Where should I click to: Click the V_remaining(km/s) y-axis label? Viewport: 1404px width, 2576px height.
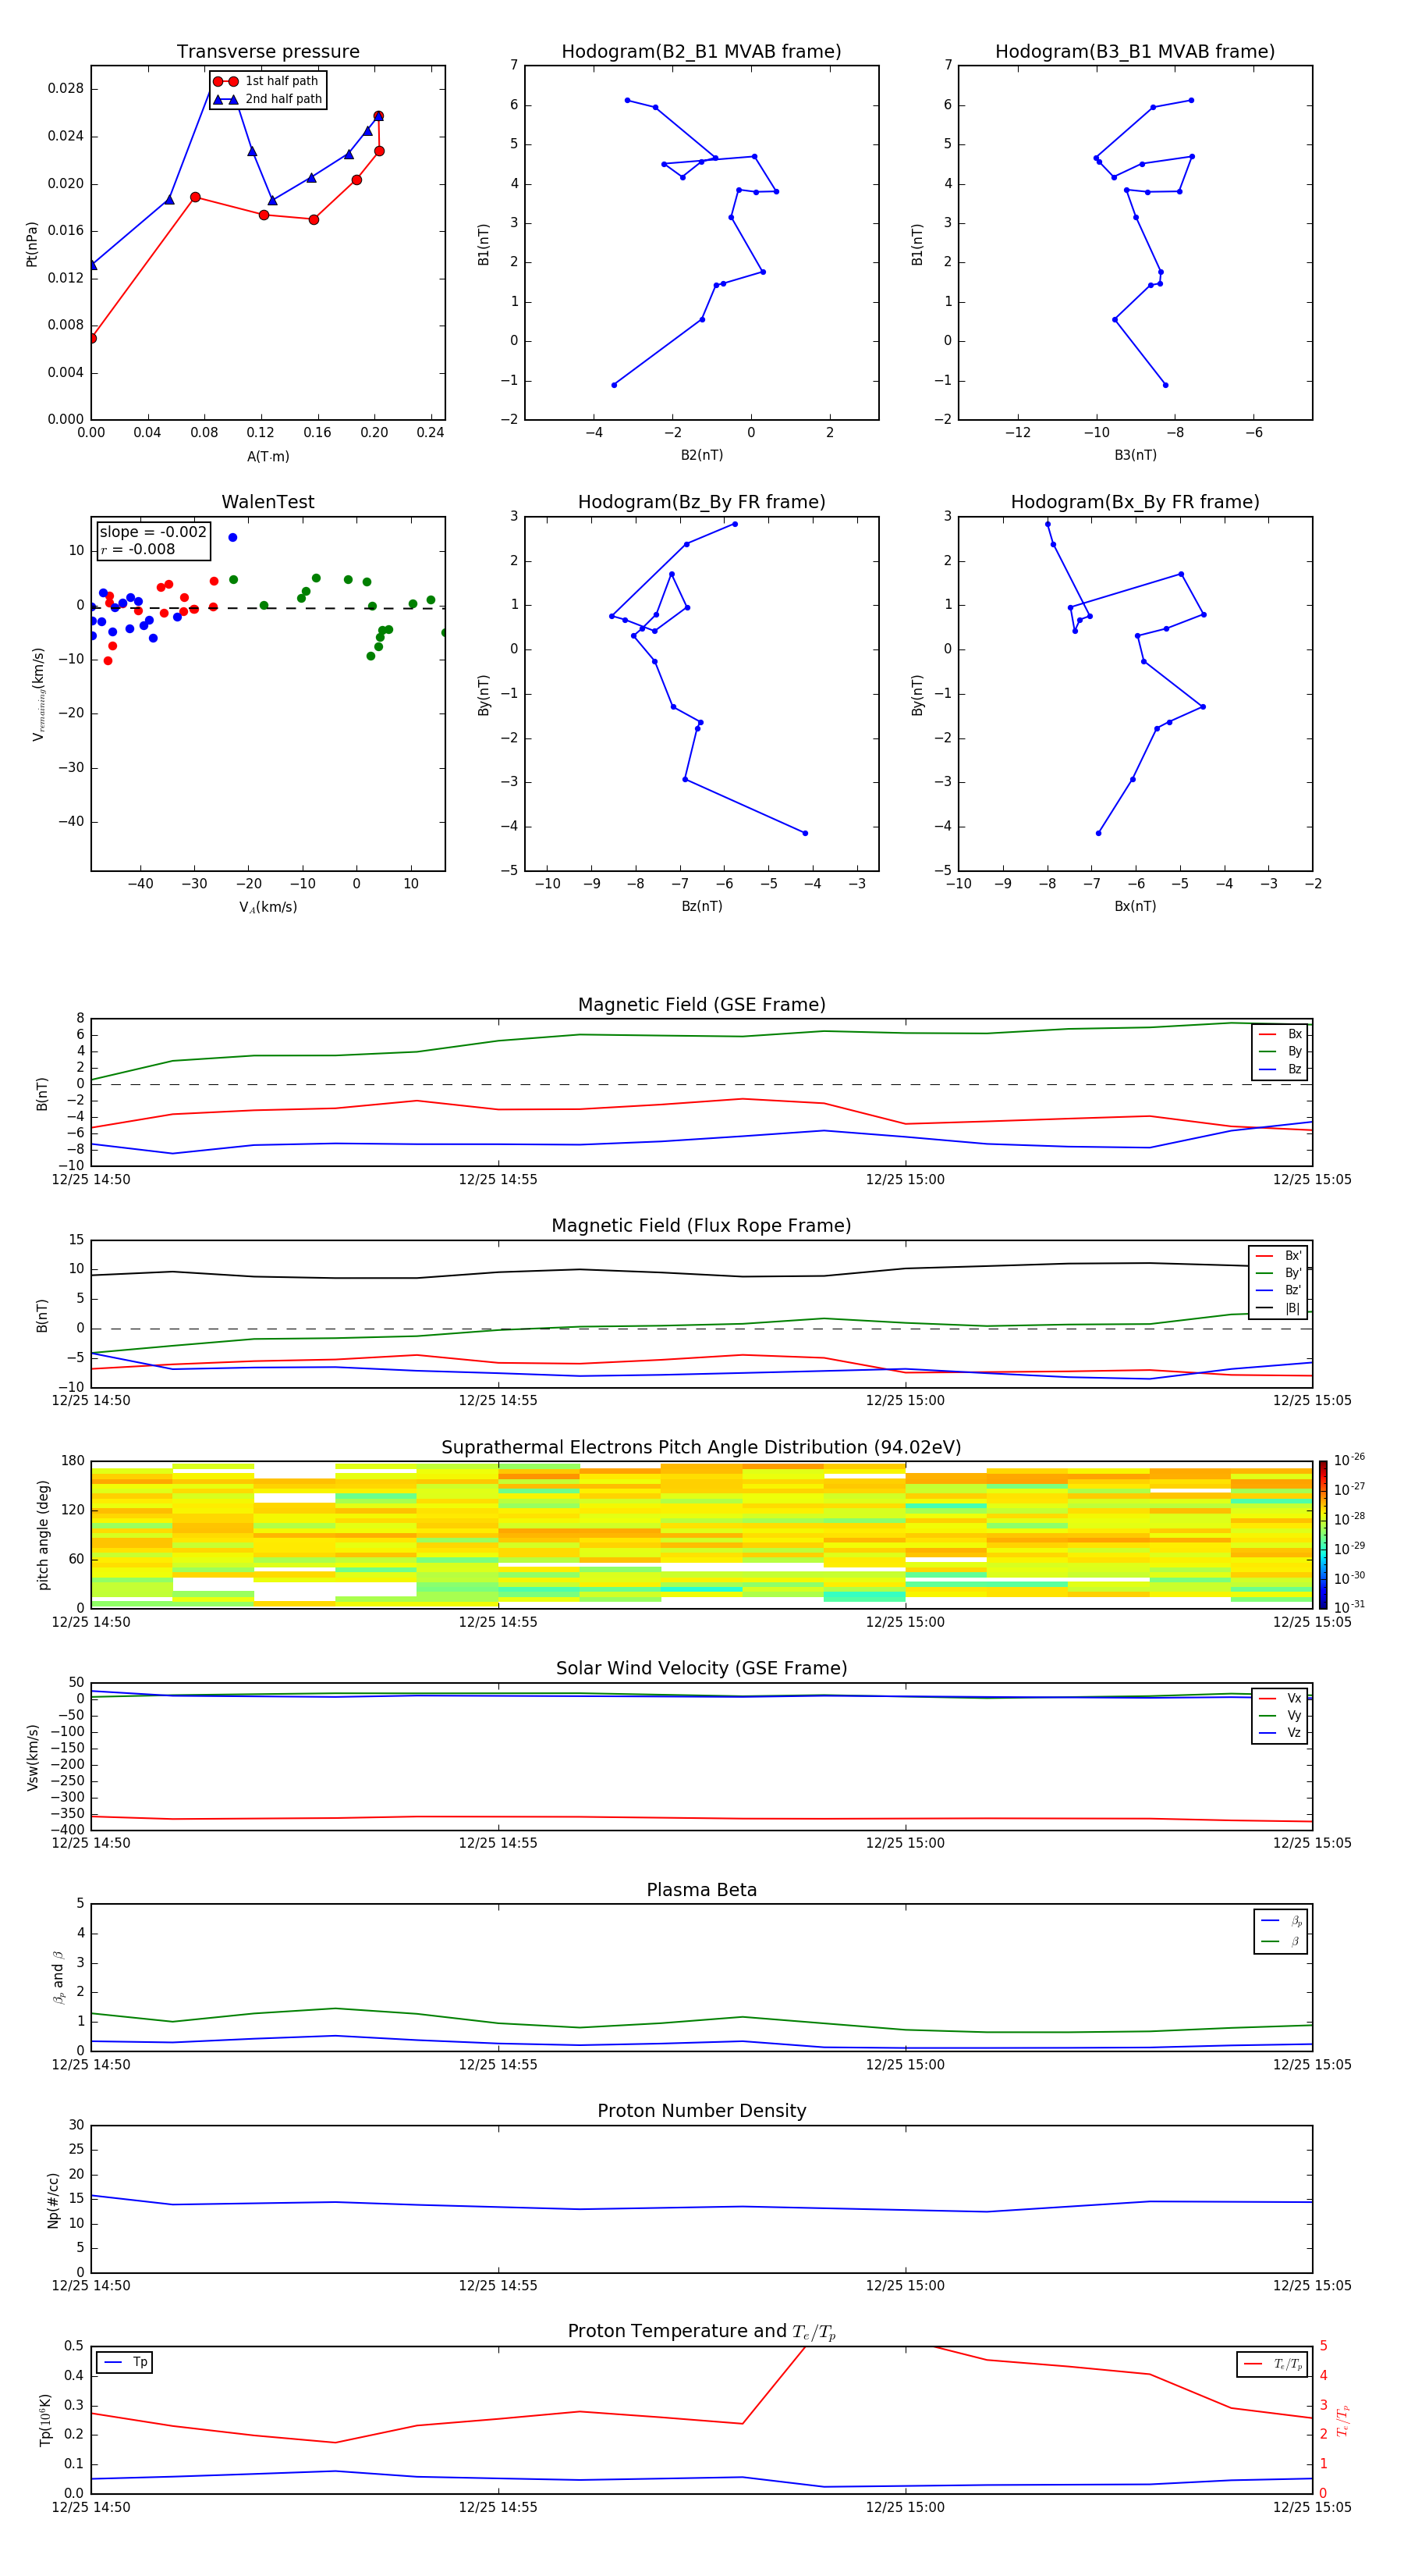click(x=38, y=694)
